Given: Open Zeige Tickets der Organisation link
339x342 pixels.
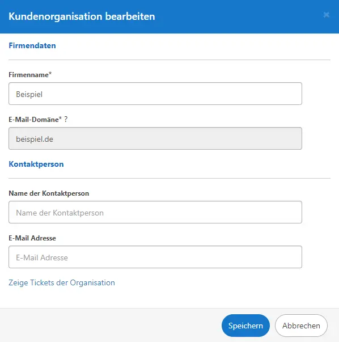Looking at the screenshot, I should point(62,282).
